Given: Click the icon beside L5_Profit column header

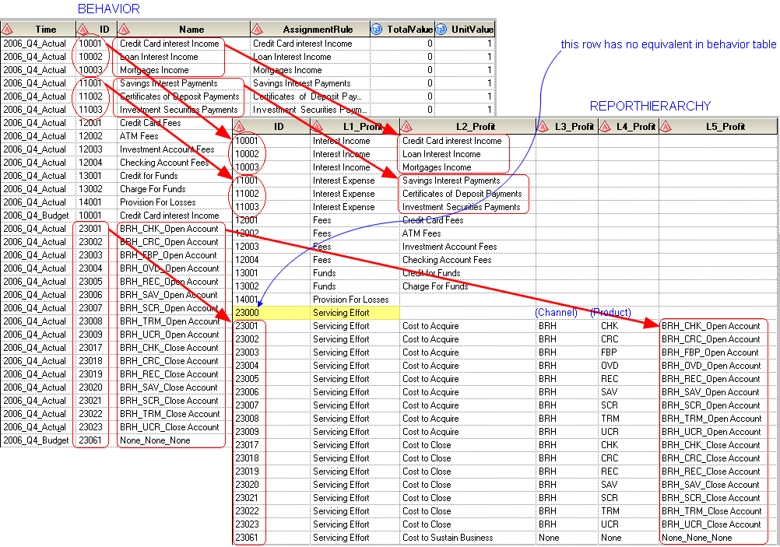Looking at the screenshot, I should click(666, 126).
